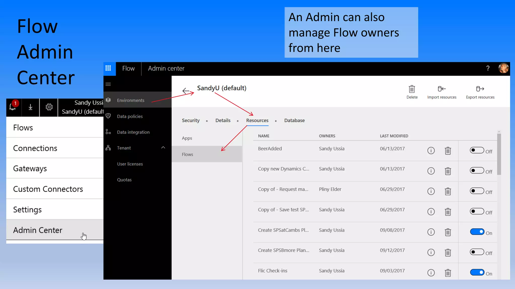Click Custom Connectors in settings menu
Viewport: 515px width, 289px height.
(55, 189)
